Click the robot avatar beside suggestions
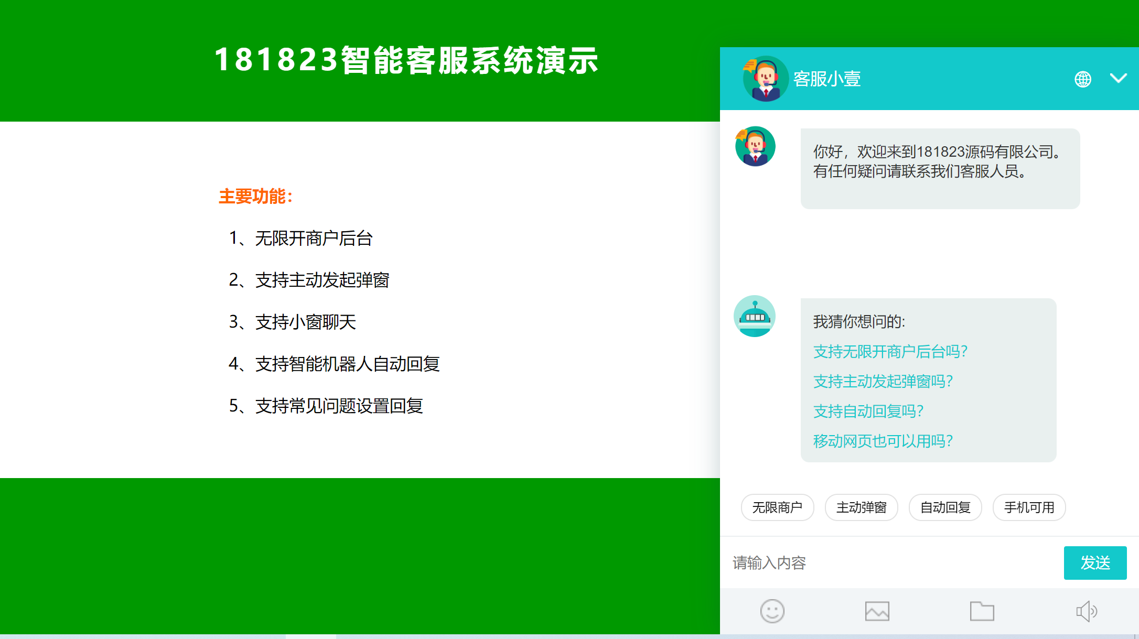This screenshot has width=1139, height=639. (x=755, y=316)
